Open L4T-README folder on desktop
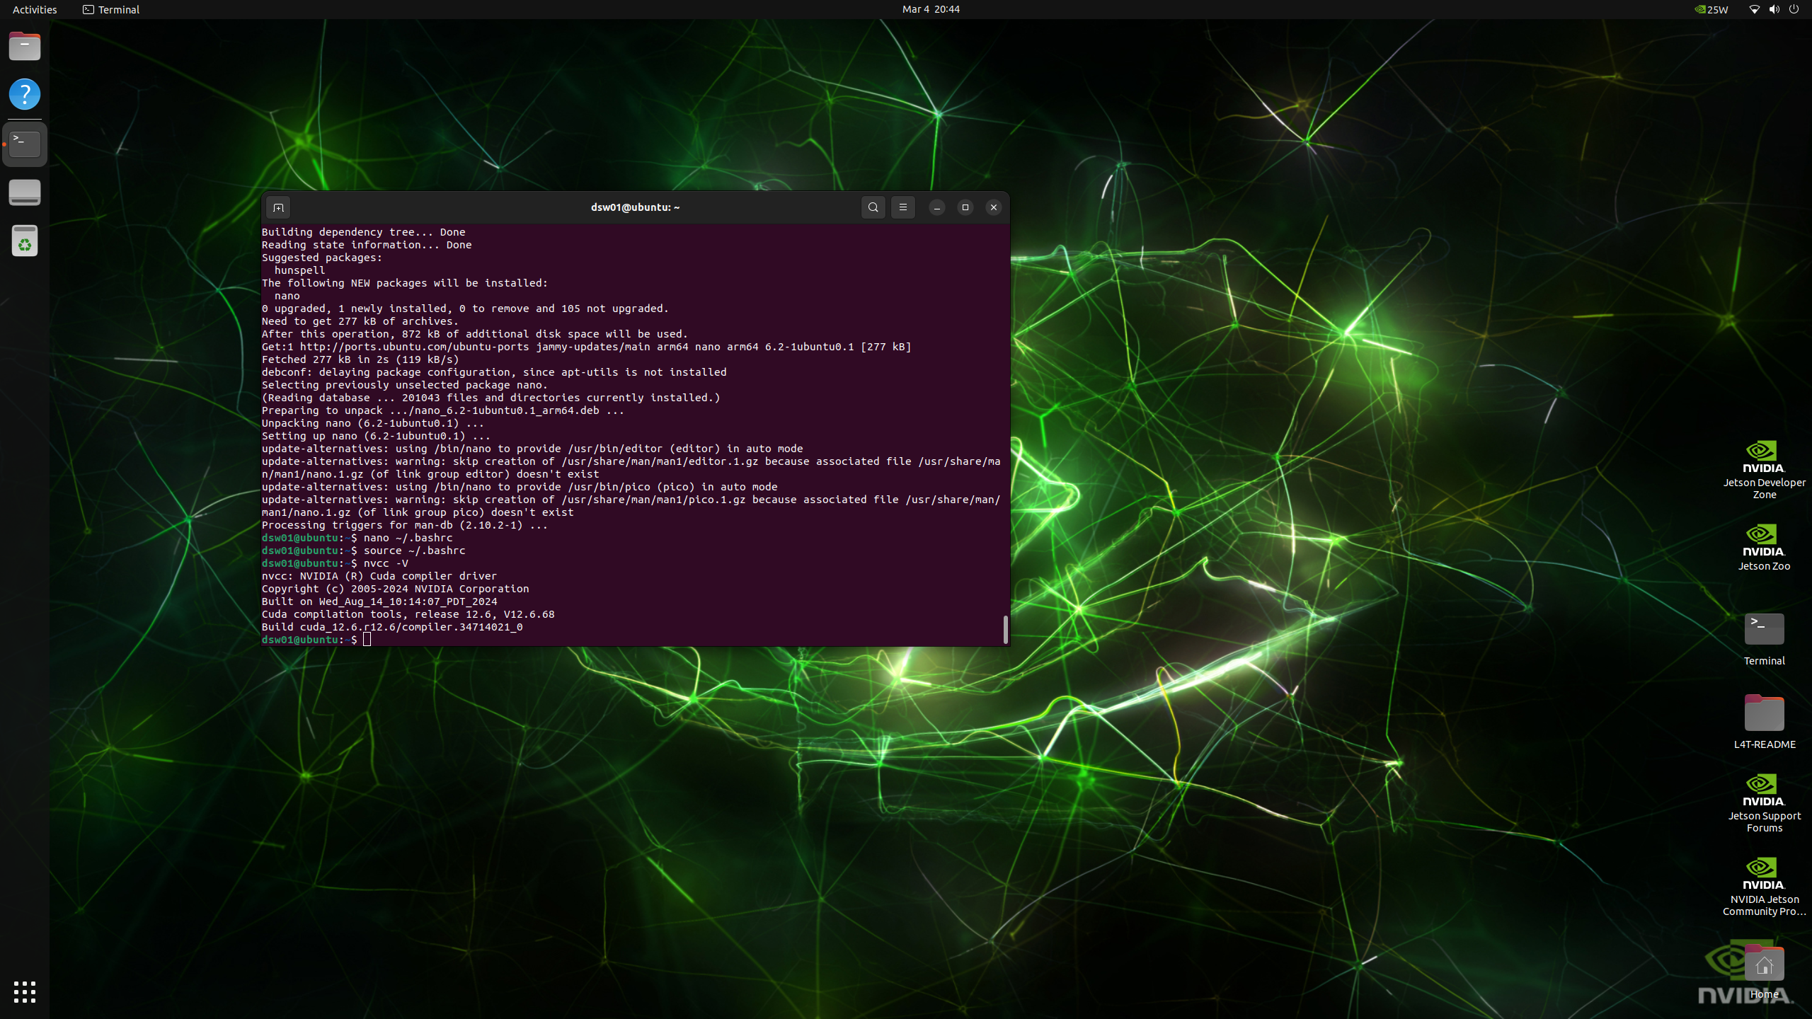The width and height of the screenshot is (1812, 1019). coord(1763,720)
